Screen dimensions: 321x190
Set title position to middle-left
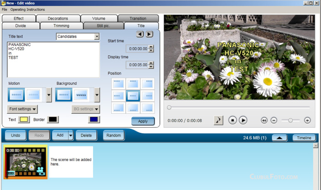point(118,95)
